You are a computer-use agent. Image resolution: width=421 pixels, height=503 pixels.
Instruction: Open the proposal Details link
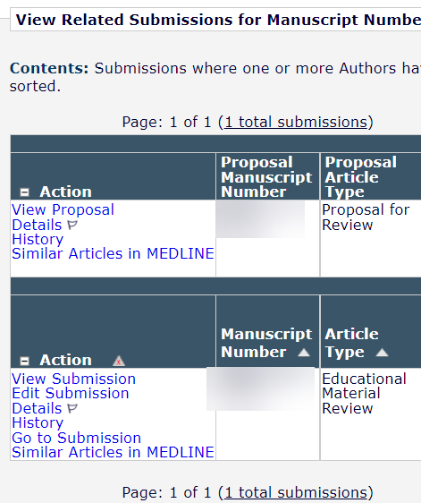[x=37, y=225]
